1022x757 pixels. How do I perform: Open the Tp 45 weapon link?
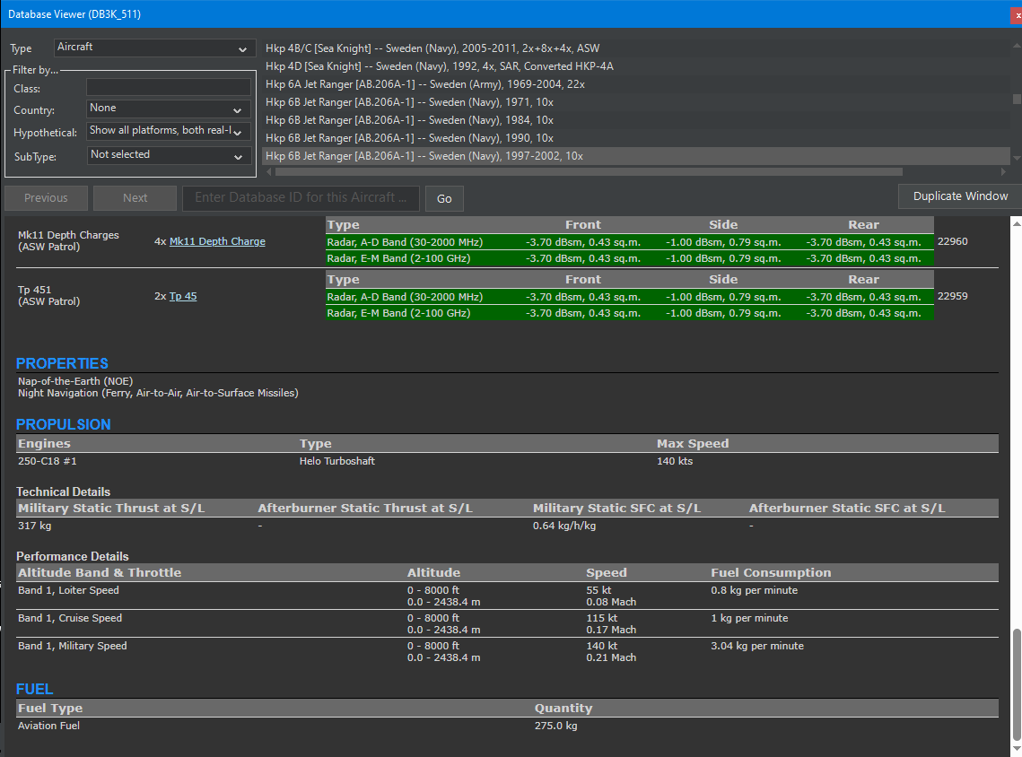pyautogui.click(x=183, y=296)
